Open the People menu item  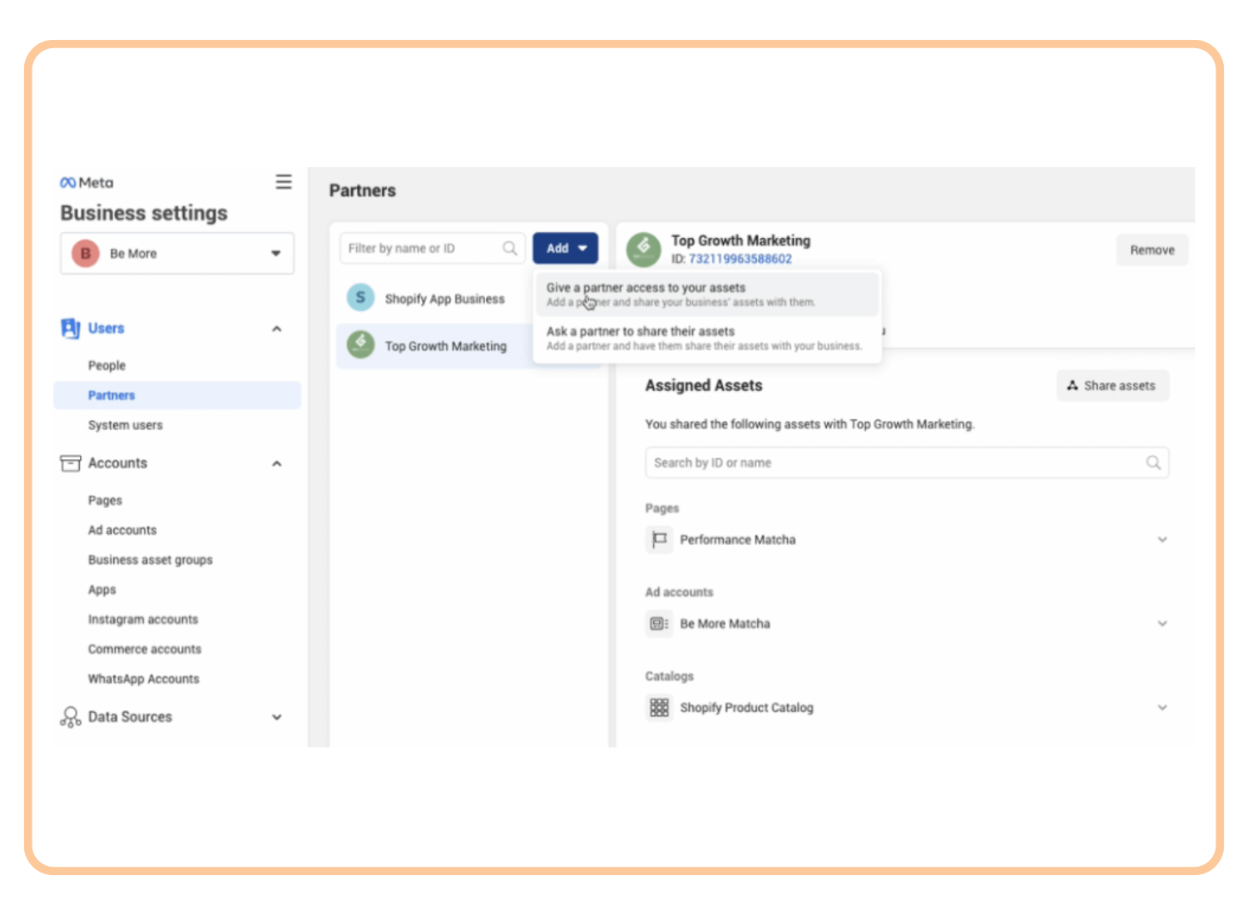click(x=106, y=365)
